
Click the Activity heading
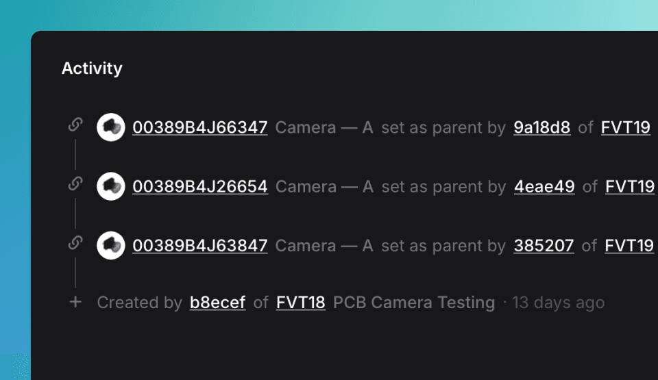(x=92, y=68)
